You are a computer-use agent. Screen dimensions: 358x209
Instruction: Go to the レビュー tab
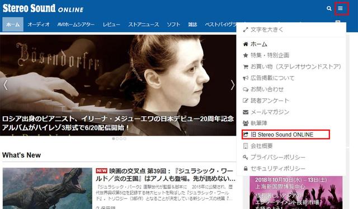[x=111, y=24]
